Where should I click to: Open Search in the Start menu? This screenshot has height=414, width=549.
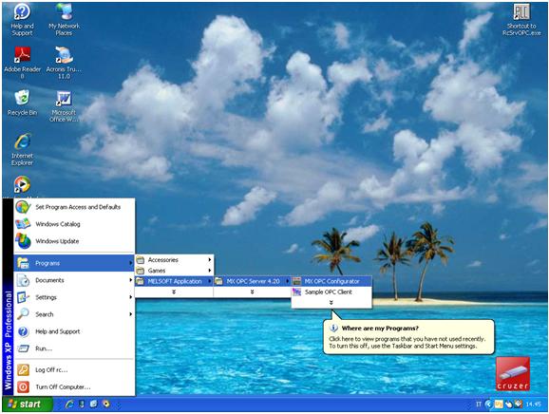(x=74, y=314)
